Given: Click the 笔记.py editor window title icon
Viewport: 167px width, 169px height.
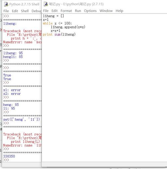Looking at the screenshot, I should click(46, 4).
